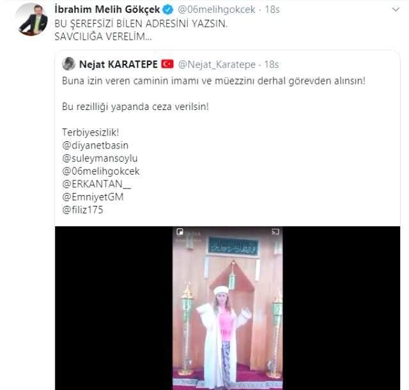Click @06melihgokcek in the quoted mention list
The width and height of the screenshot is (409, 390).
click(100, 171)
